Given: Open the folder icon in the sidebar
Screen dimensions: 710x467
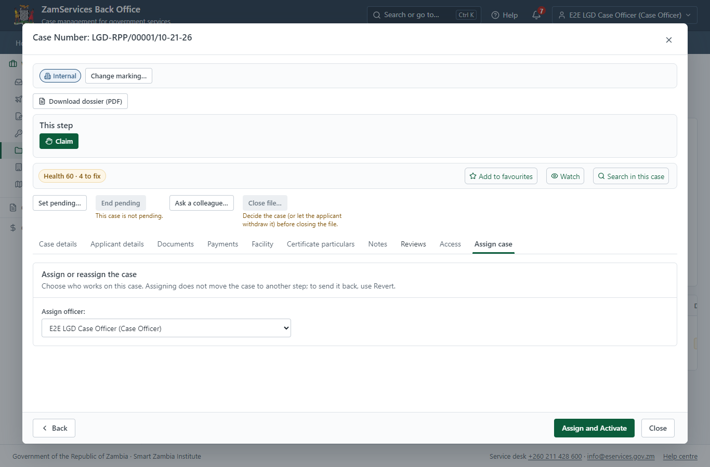Looking at the screenshot, I should pyautogui.click(x=19, y=150).
